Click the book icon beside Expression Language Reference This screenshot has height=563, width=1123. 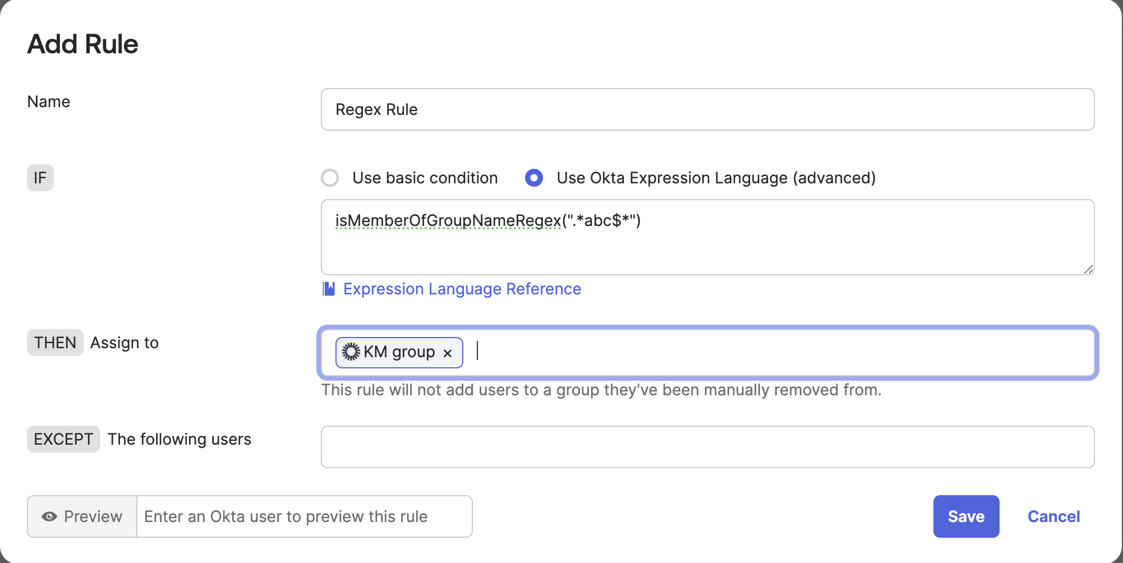coord(329,289)
